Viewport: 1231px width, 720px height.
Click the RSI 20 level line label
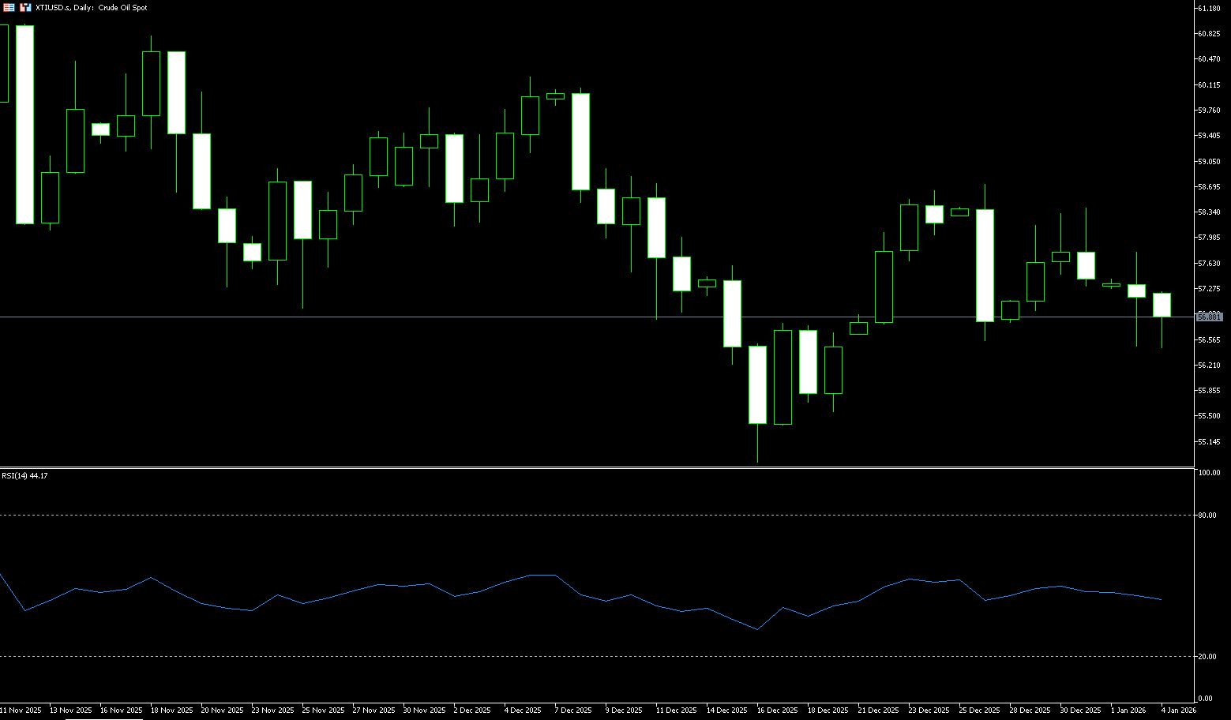pyautogui.click(x=1207, y=656)
